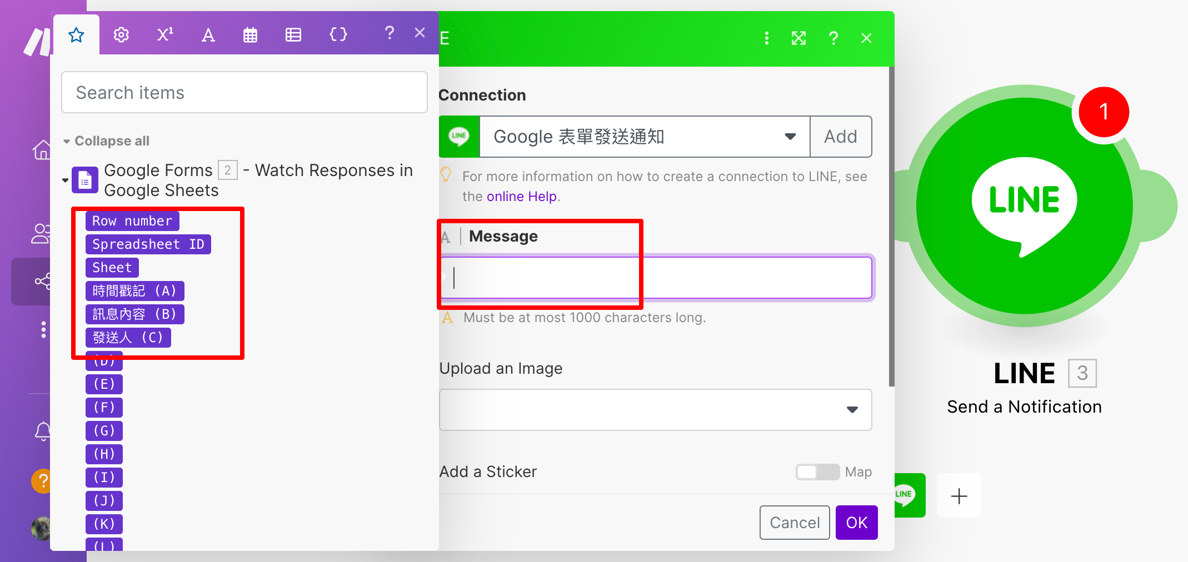Insert the (K) column pill
Viewport: 1188px width, 562px height.
point(104,524)
